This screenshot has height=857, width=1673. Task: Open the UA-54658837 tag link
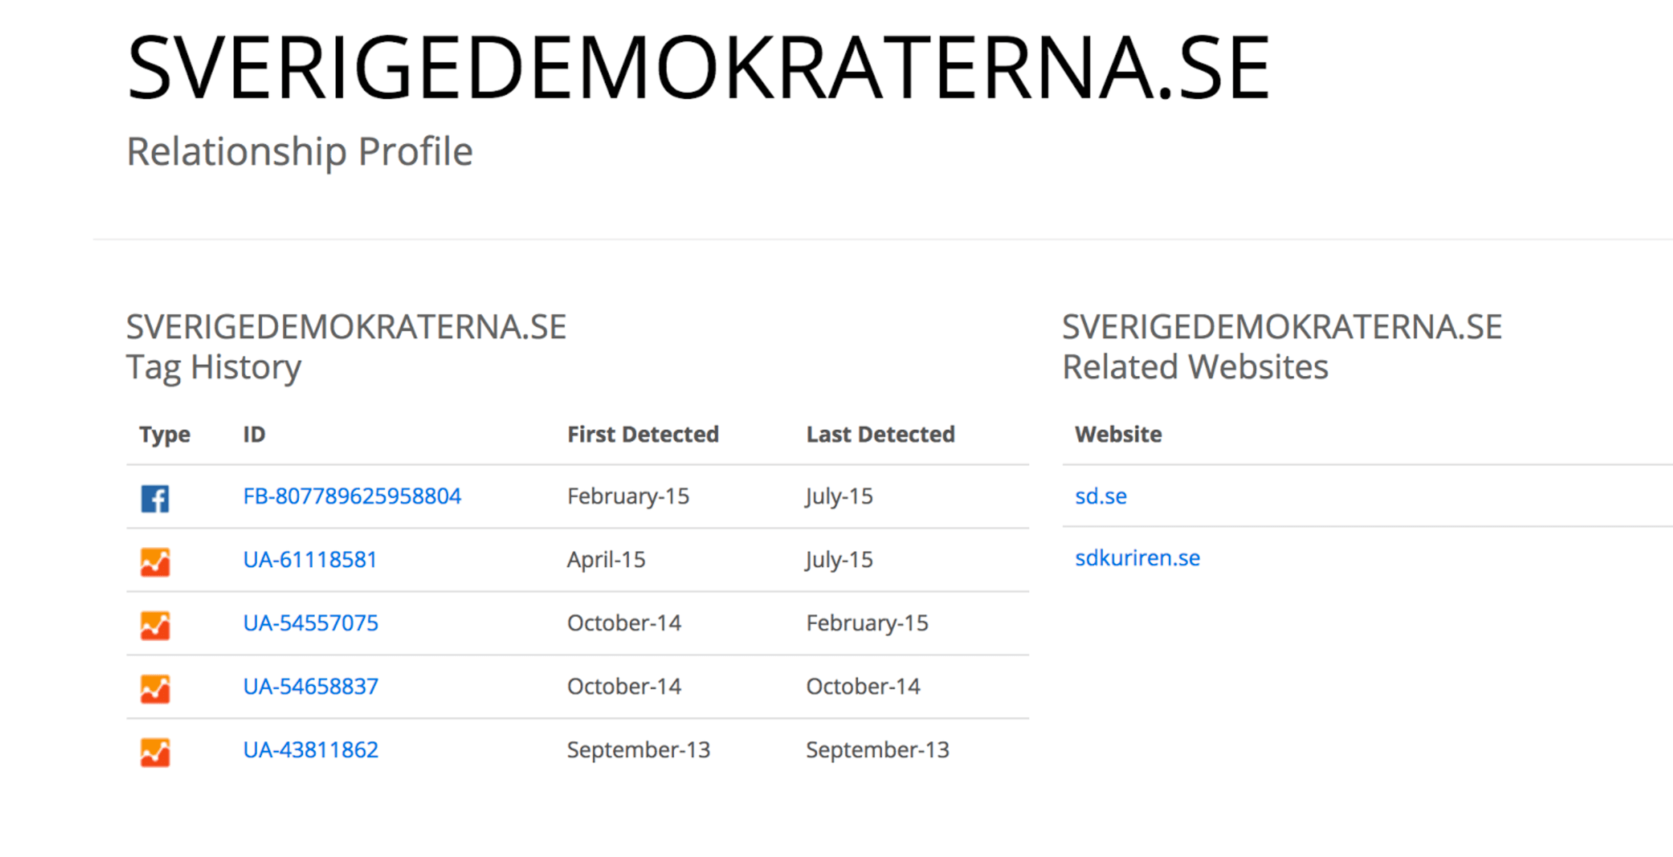tap(311, 687)
